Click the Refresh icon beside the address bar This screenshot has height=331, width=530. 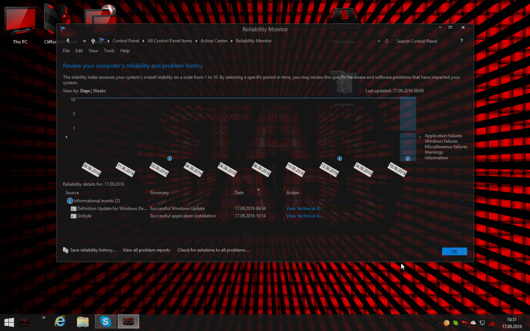point(387,41)
